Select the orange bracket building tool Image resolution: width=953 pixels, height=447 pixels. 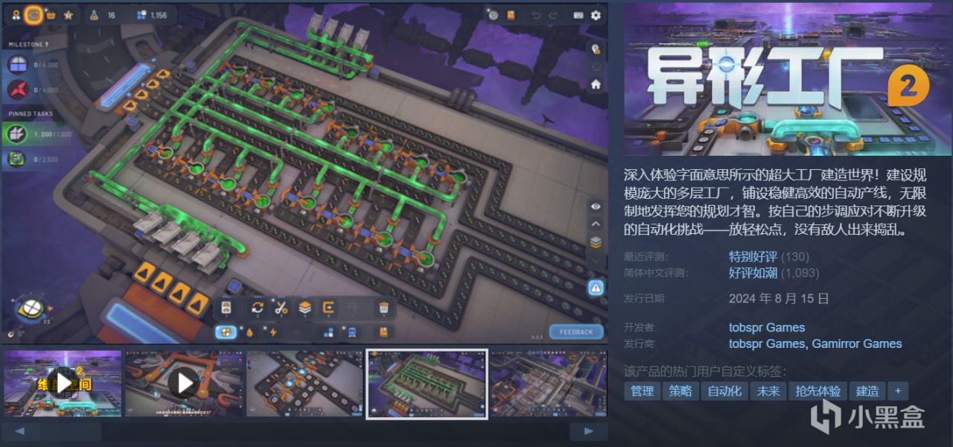tap(328, 308)
